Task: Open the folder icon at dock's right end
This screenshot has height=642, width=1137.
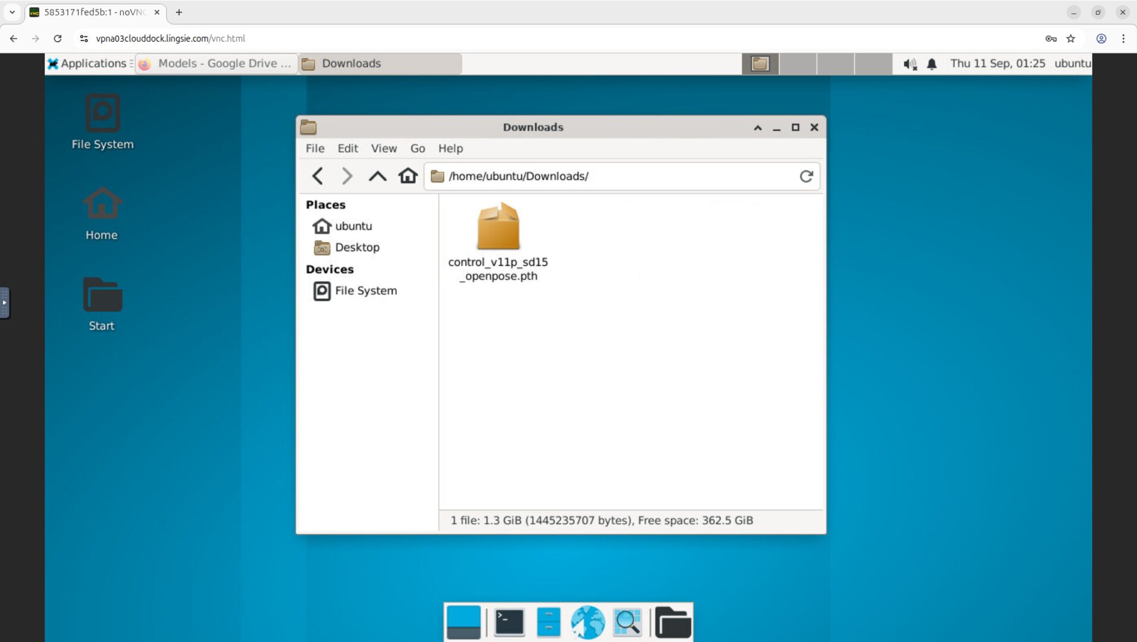Action: click(x=673, y=622)
